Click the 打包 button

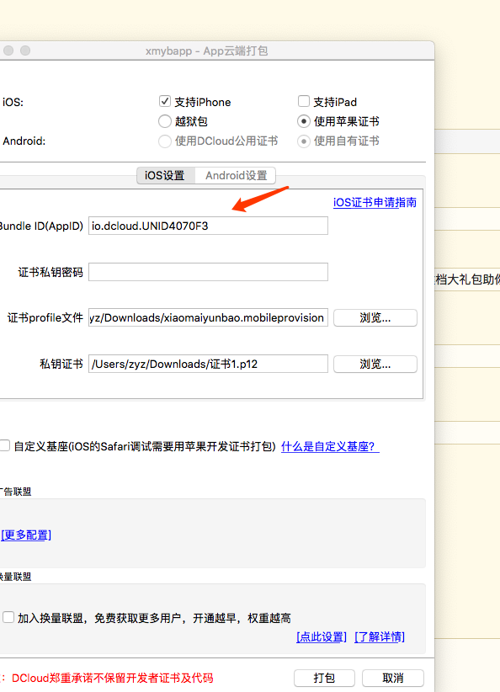pyautogui.click(x=324, y=678)
